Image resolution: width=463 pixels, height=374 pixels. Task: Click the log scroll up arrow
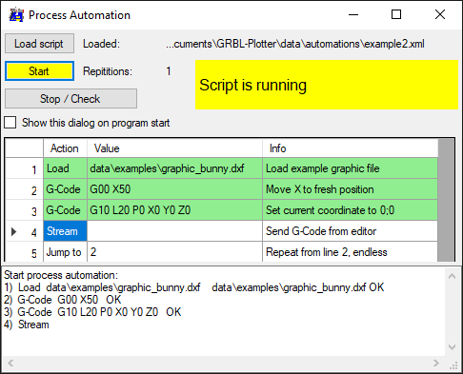tap(453, 276)
